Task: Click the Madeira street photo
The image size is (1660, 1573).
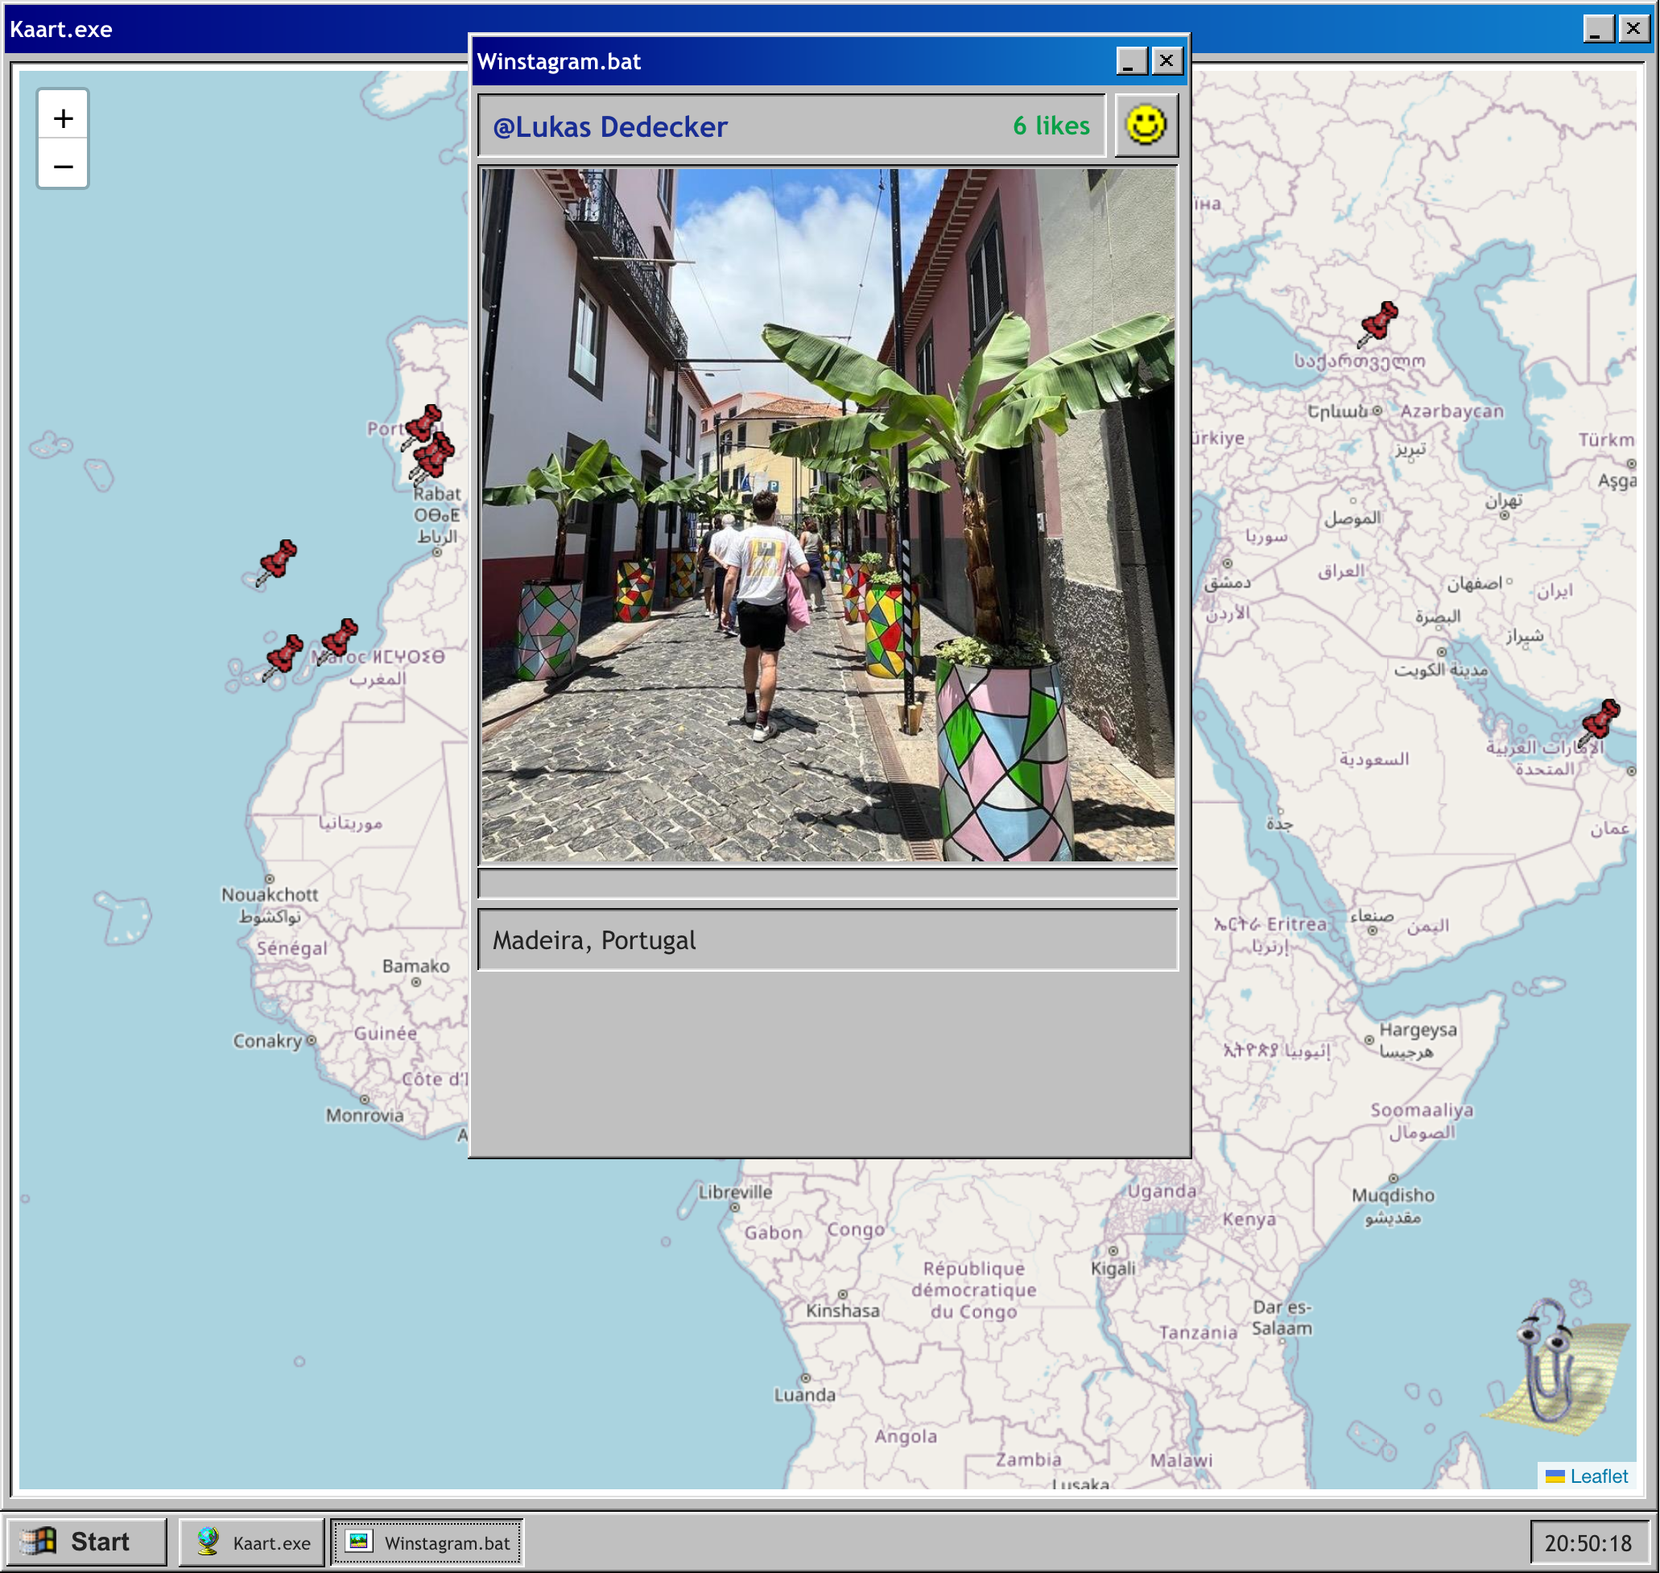Action: (828, 515)
